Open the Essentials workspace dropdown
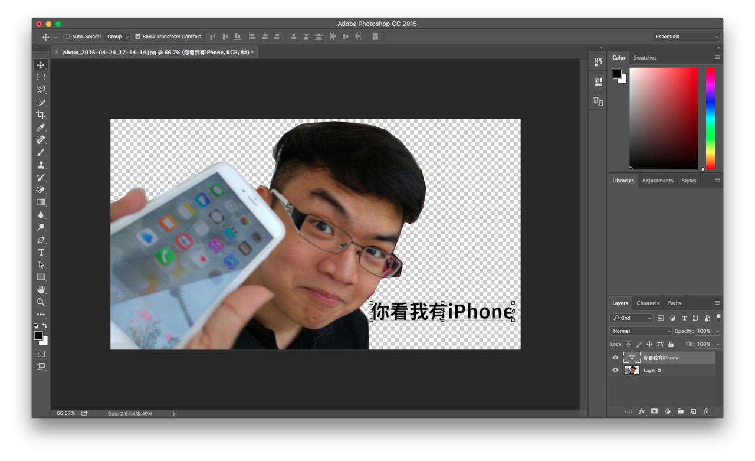Image resolution: width=755 pixels, height=461 pixels. point(687,37)
